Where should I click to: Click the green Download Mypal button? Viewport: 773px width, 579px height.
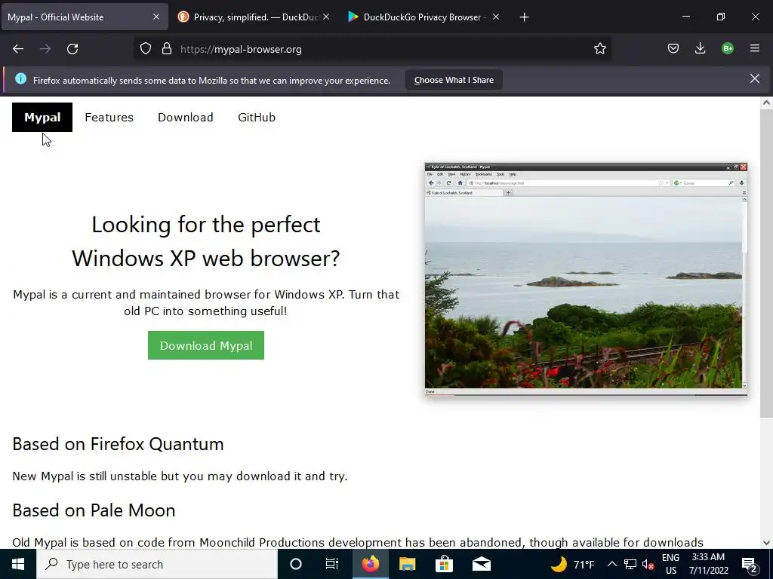click(206, 345)
